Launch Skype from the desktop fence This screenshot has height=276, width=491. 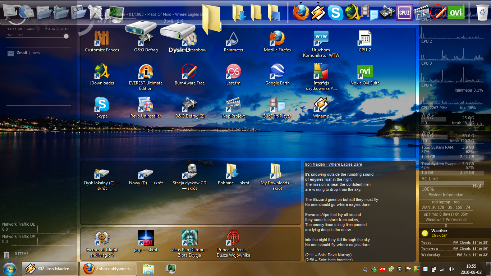tap(102, 108)
